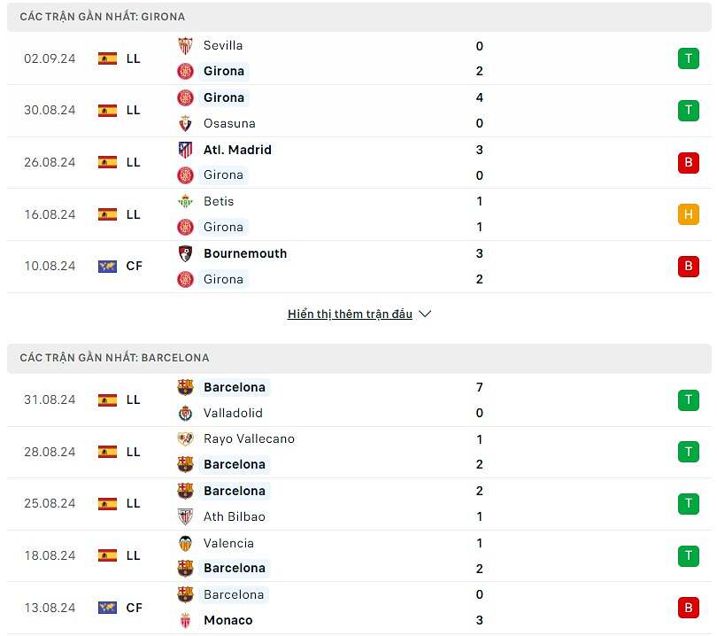Viewport: 717px width, 636px height.
Task: Click the Spain flag on 02.09.24 row
Action: (x=107, y=58)
